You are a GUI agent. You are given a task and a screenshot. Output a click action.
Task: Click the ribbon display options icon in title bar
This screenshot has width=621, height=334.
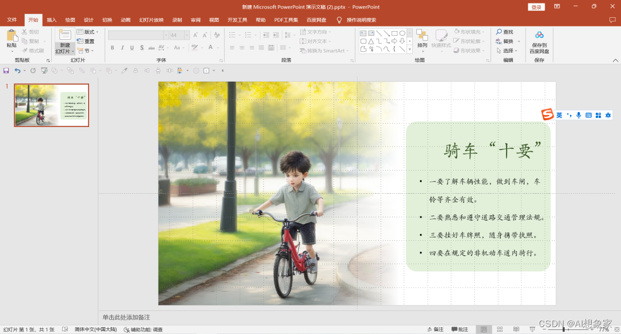click(557, 7)
